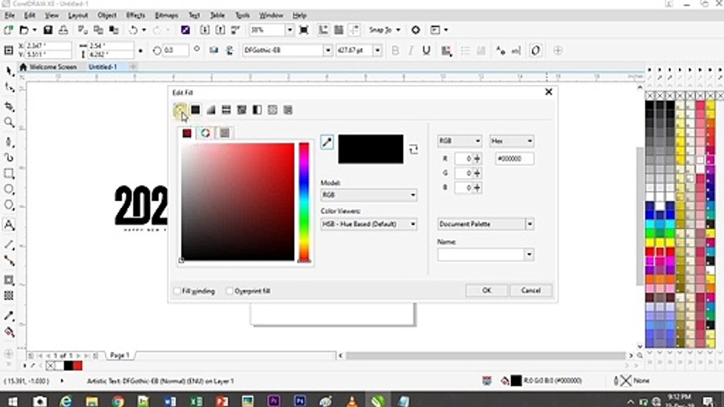
Task: Switch to the Color Viewers tab
Action: tap(187, 133)
